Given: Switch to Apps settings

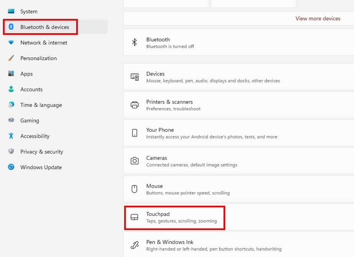Looking at the screenshot, I should tap(27, 74).
